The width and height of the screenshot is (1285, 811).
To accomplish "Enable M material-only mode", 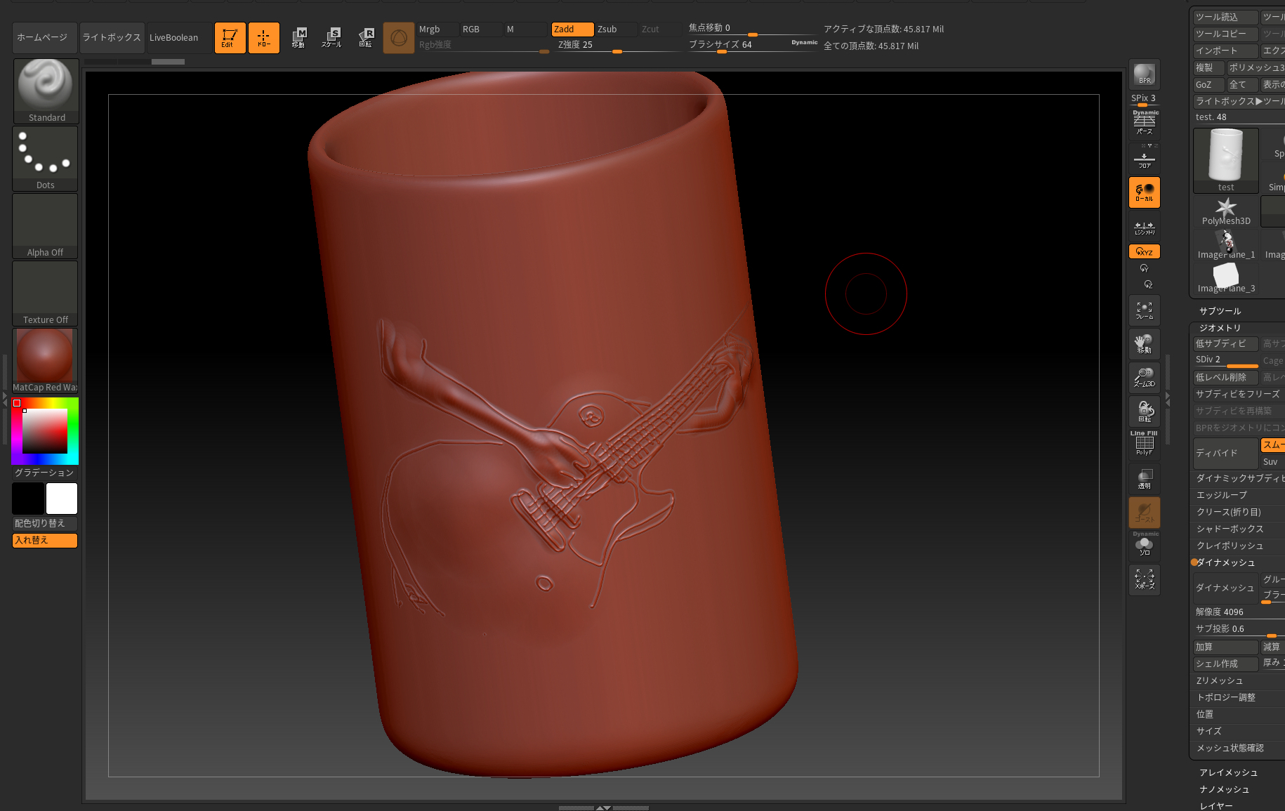I will (x=525, y=29).
